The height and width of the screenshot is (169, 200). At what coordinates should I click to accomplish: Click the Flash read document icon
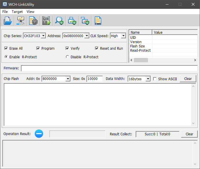[x=98, y=21]
